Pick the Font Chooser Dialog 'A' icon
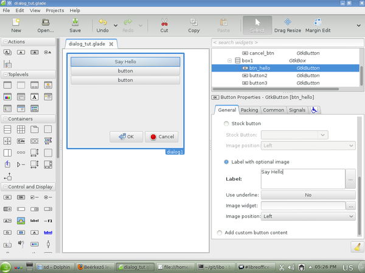This screenshot has width=365, height=273. pyautogui.click(x=35, y=97)
